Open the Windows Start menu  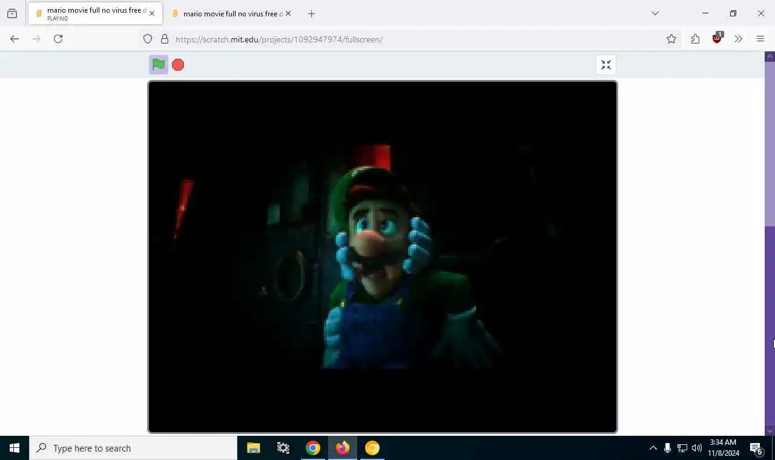pyautogui.click(x=15, y=448)
